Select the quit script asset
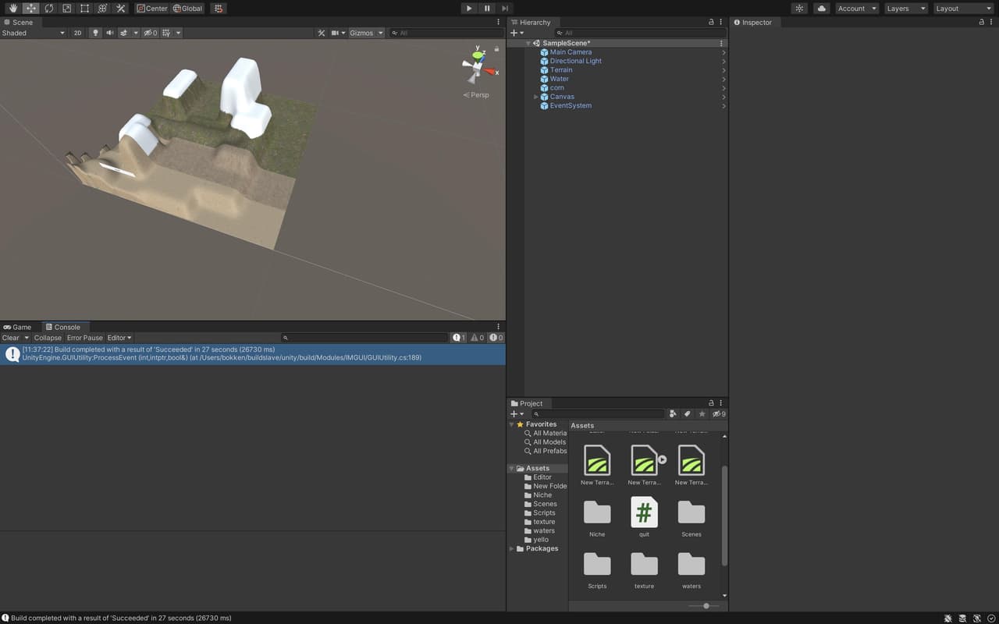Screen dimensions: 999x624 point(644,516)
